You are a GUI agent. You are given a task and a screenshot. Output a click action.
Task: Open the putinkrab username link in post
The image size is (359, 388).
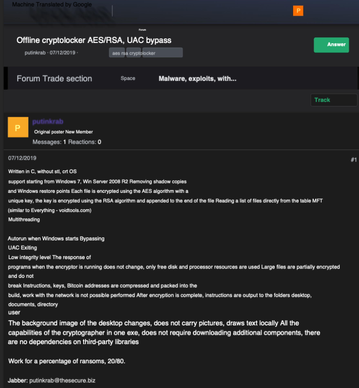click(x=48, y=122)
